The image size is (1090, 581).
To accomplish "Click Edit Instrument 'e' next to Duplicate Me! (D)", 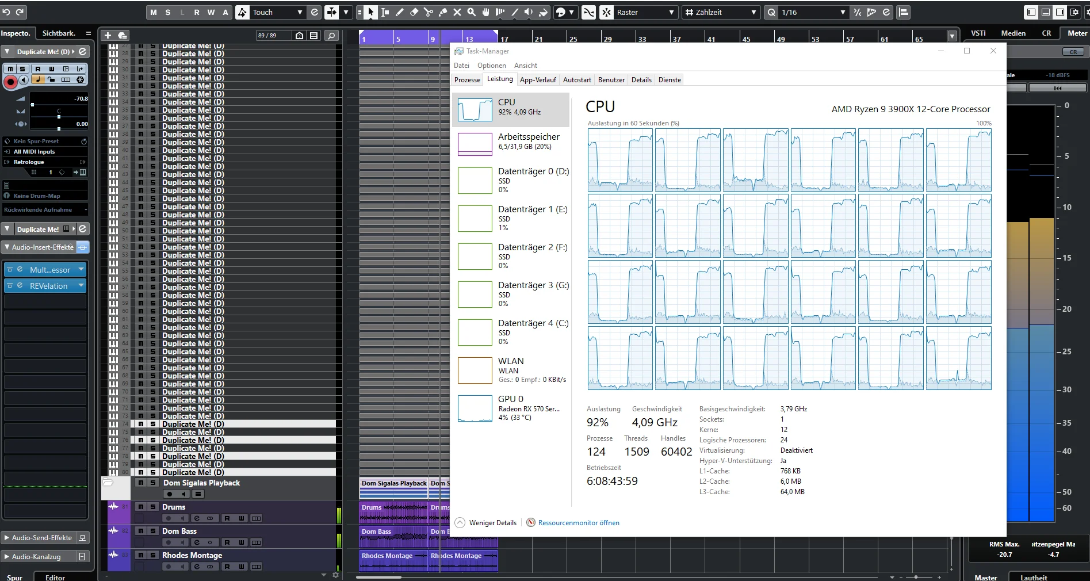I will coord(83,52).
